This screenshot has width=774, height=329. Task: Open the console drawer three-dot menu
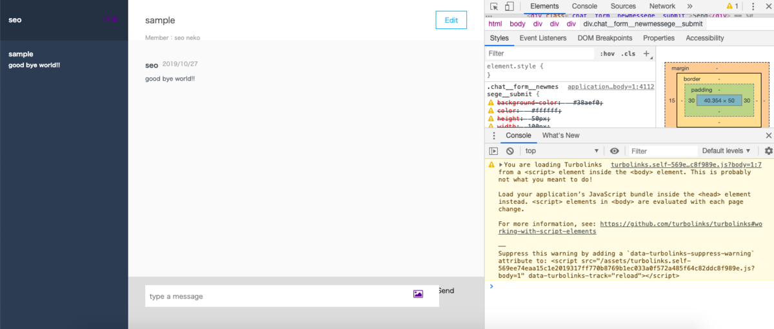493,135
